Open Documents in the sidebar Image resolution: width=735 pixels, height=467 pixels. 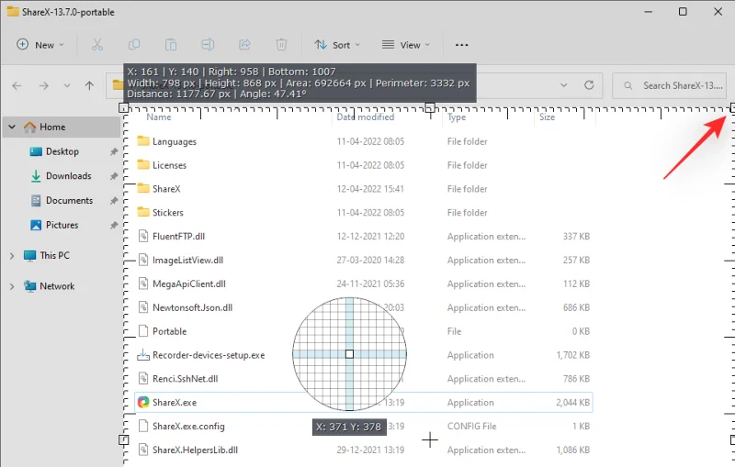pos(70,200)
